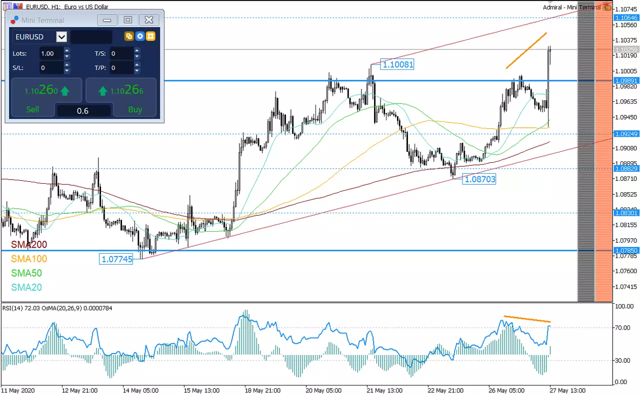The image size is (640, 394).
Task: Click the '18 May 21:00' time axis label
Action: (x=263, y=390)
